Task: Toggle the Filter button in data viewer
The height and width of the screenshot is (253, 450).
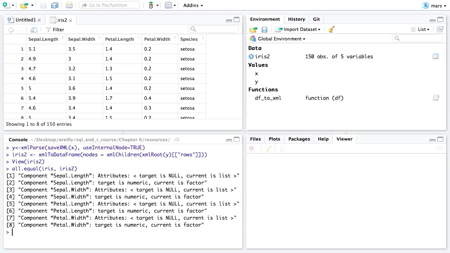Action: [55, 30]
